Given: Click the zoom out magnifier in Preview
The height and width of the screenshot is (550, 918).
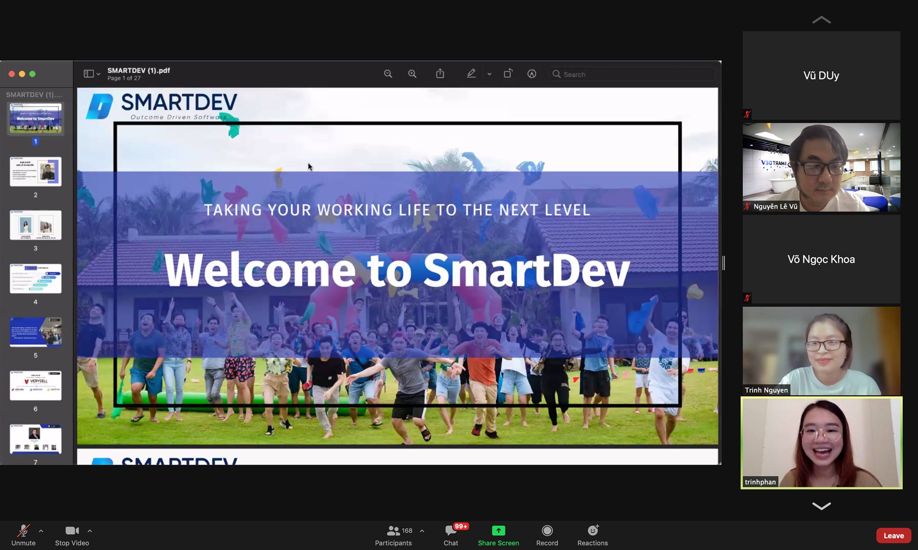Looking at the screenshot, I should [x=388, y=74].
